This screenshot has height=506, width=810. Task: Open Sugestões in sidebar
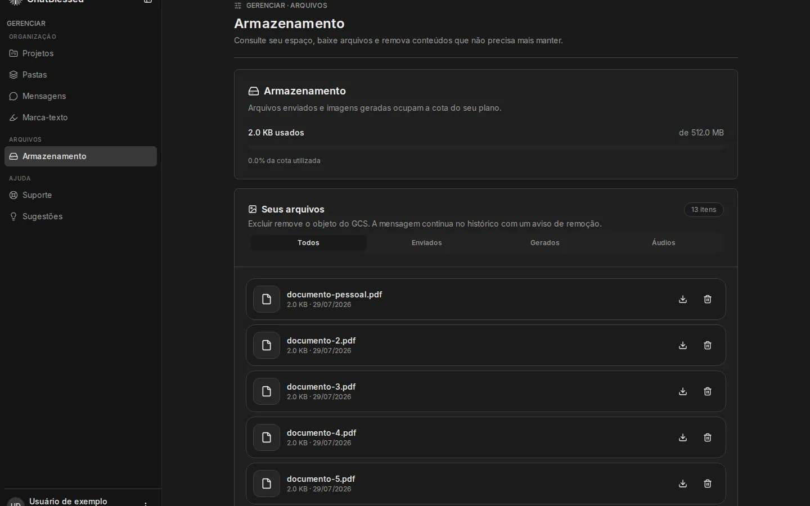[80, 216]
